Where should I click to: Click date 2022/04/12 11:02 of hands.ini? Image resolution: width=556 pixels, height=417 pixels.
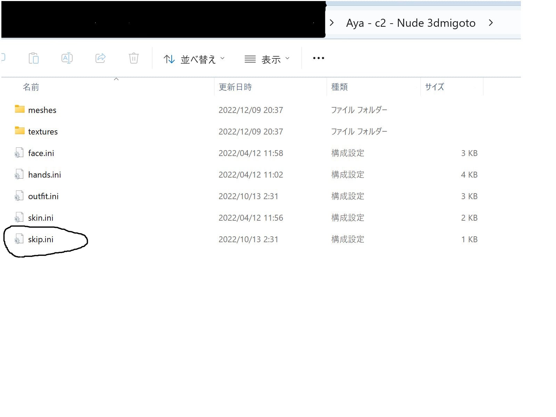click(x=251, y=175)
